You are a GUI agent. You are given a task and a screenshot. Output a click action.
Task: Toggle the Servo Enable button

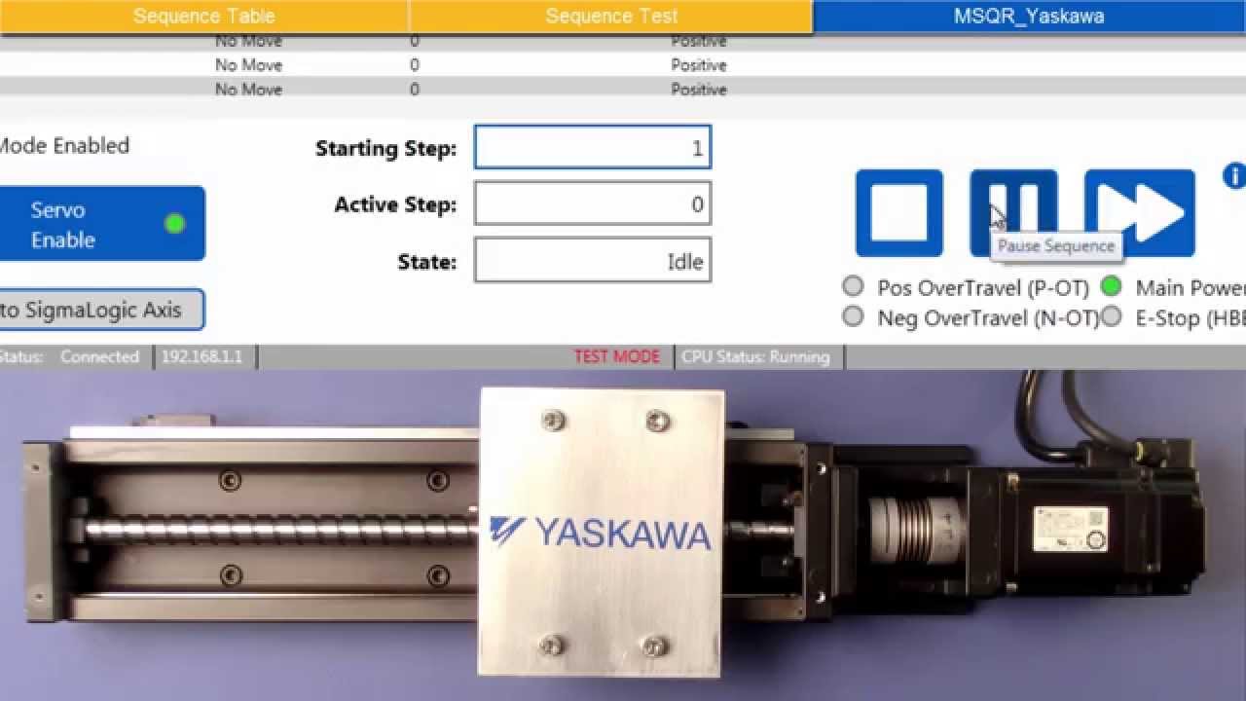(101, 224)
